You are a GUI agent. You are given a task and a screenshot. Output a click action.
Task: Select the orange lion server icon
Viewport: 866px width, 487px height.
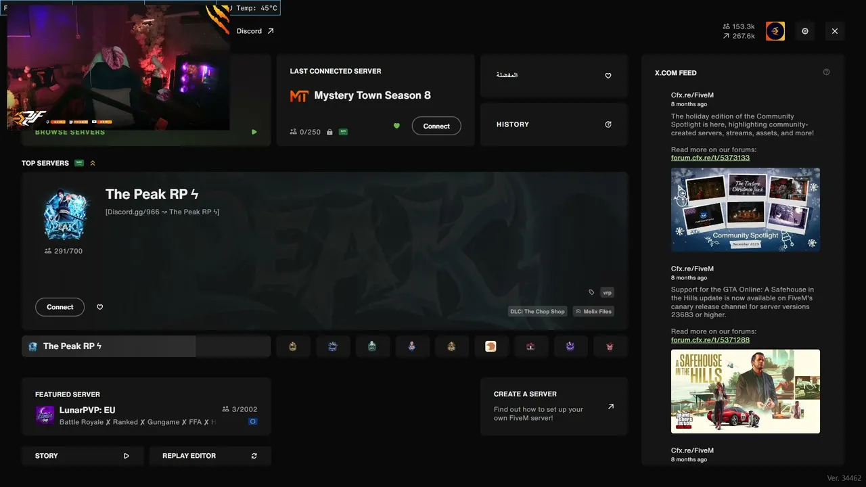[x=491, y=346]
